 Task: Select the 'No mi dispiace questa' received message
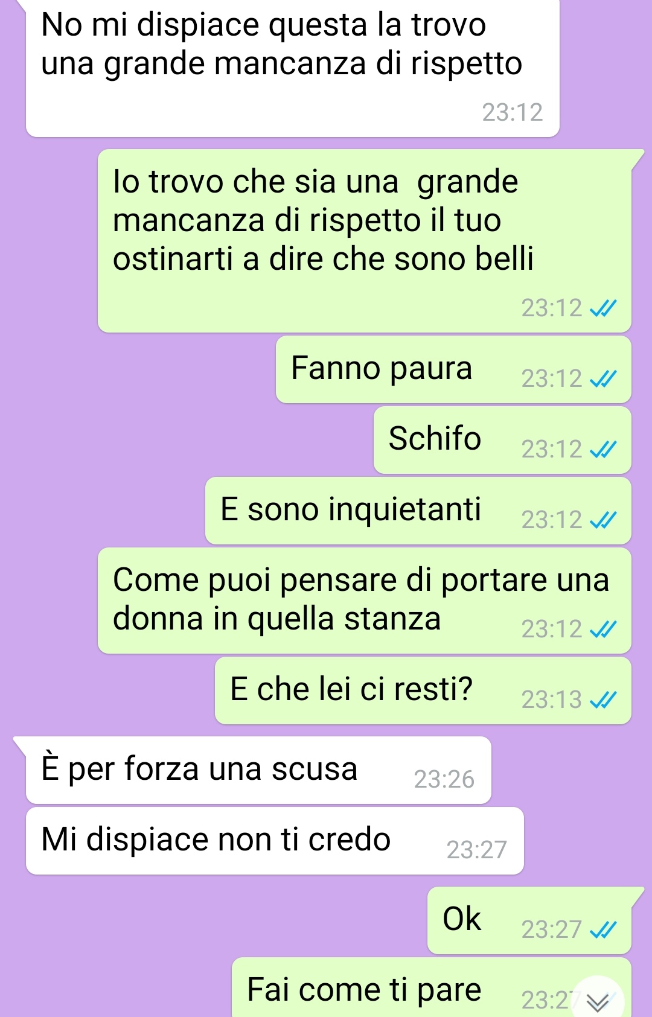coord(293,68)
